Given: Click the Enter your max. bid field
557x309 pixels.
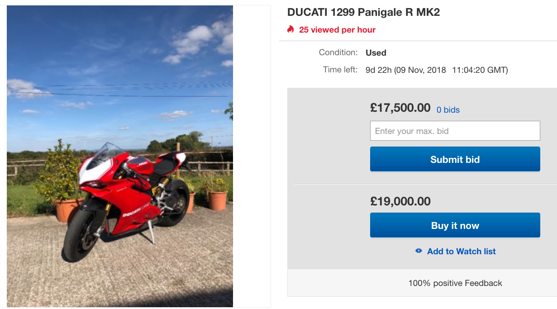Looking at the screenshot, I should [455, 131].
